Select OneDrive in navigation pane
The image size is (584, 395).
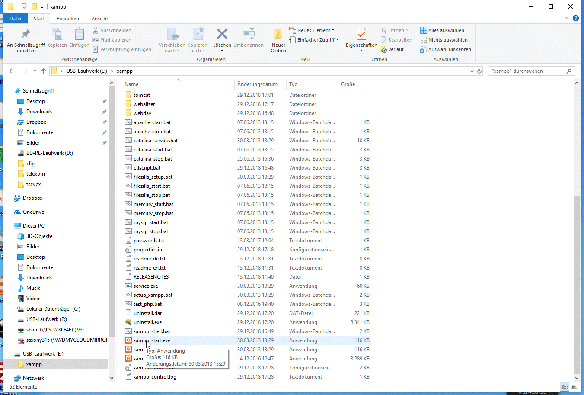pyautogui.click(x=33, y=212)
